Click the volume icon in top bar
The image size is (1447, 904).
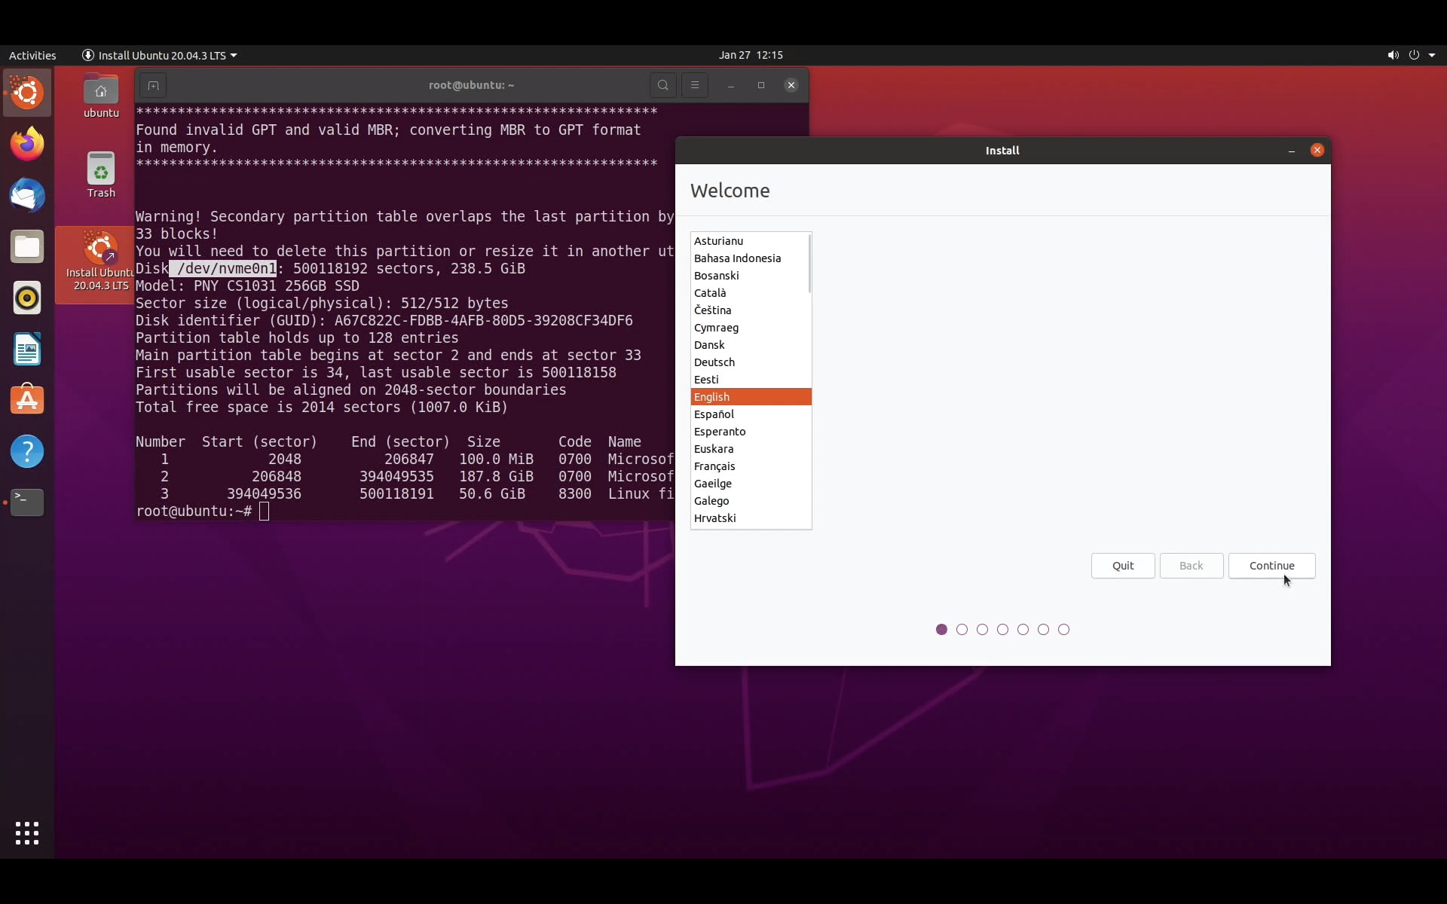point(1393,55)
